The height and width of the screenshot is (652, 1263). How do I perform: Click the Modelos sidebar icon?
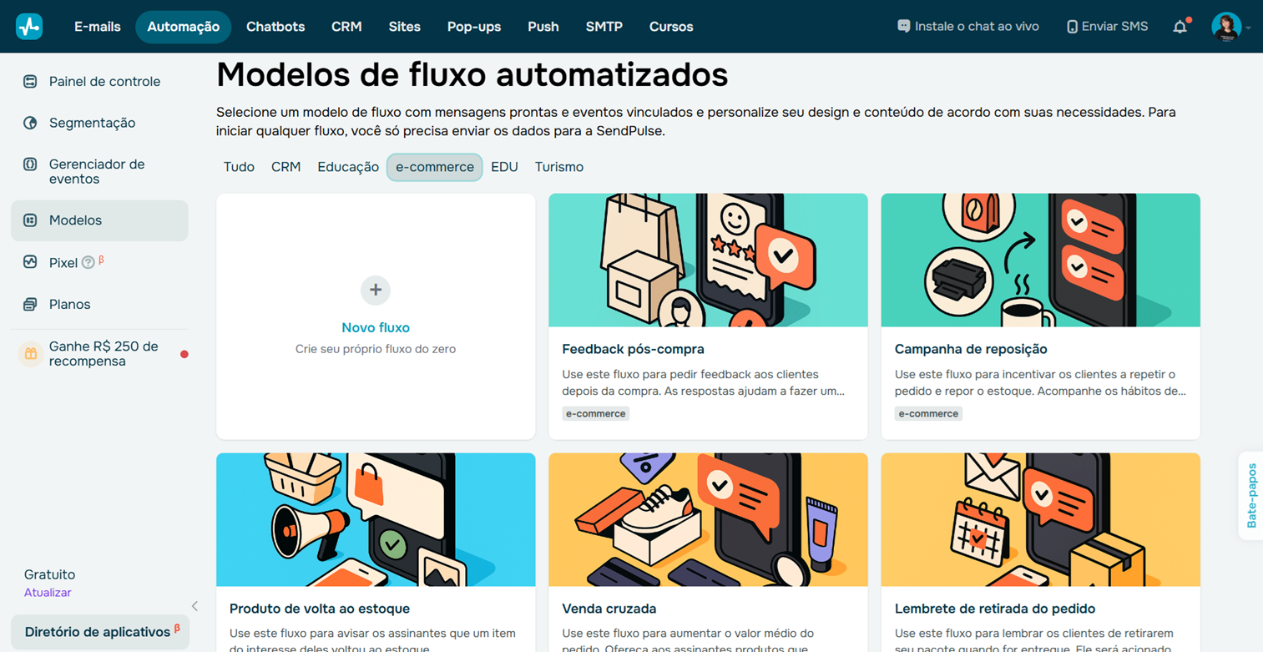point(30,220)
